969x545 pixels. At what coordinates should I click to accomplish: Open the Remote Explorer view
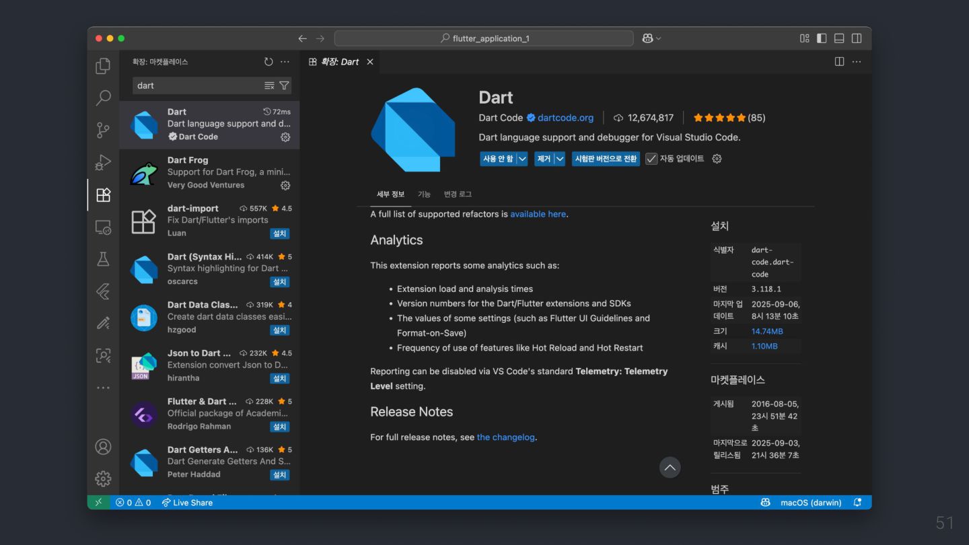click(103, 227)
